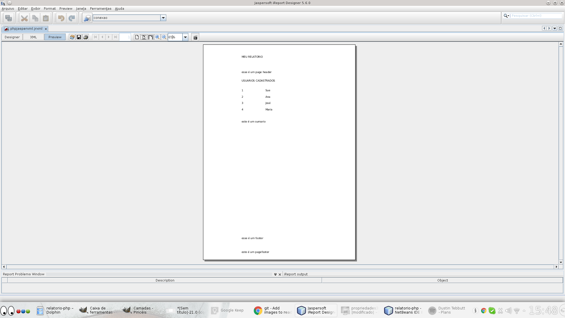Click the previous page navigation button
Viewport: 565px width, 318px height.
tap(102, 37)
